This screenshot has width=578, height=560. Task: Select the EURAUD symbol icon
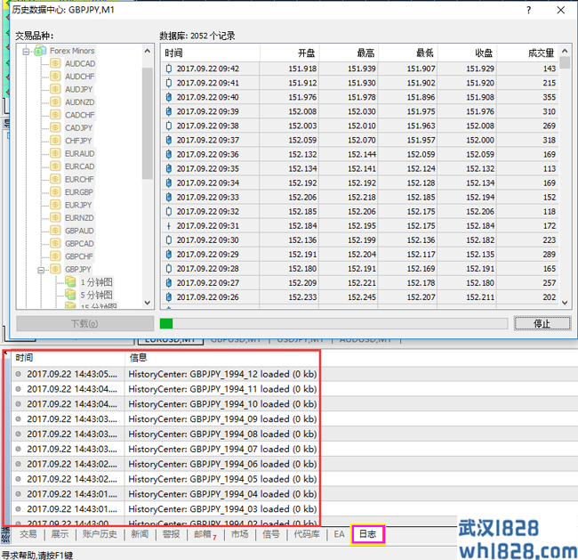(x=55, y=153)
